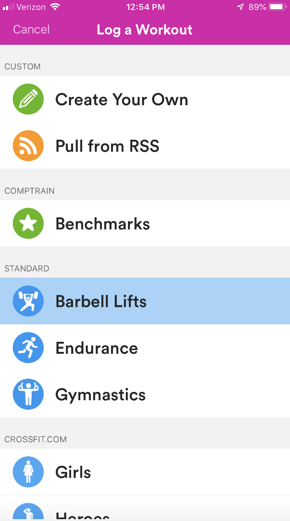Image resolution: width=290 pixels, height=521 pixels.
Task: Tap the partially visible Heroes icon
Action: pos(28,513)
